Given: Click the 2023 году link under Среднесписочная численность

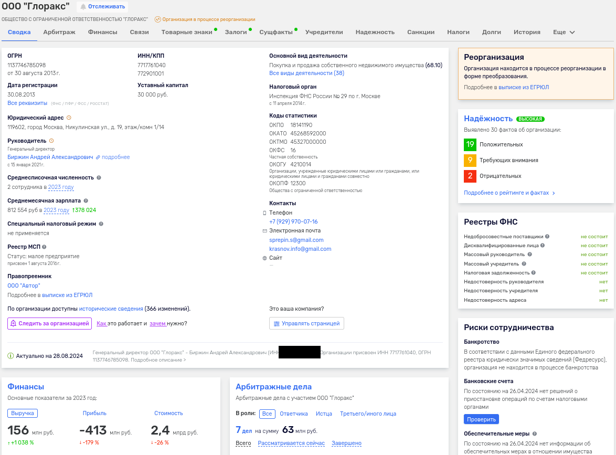Looking at the screenshot, I should point(61,187).
